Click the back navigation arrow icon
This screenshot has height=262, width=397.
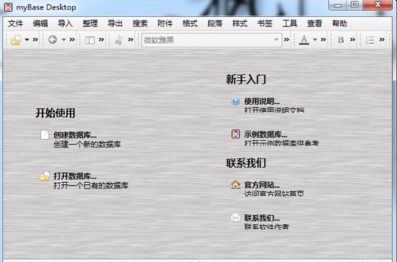pyautogui.click(x=53, y=39)
